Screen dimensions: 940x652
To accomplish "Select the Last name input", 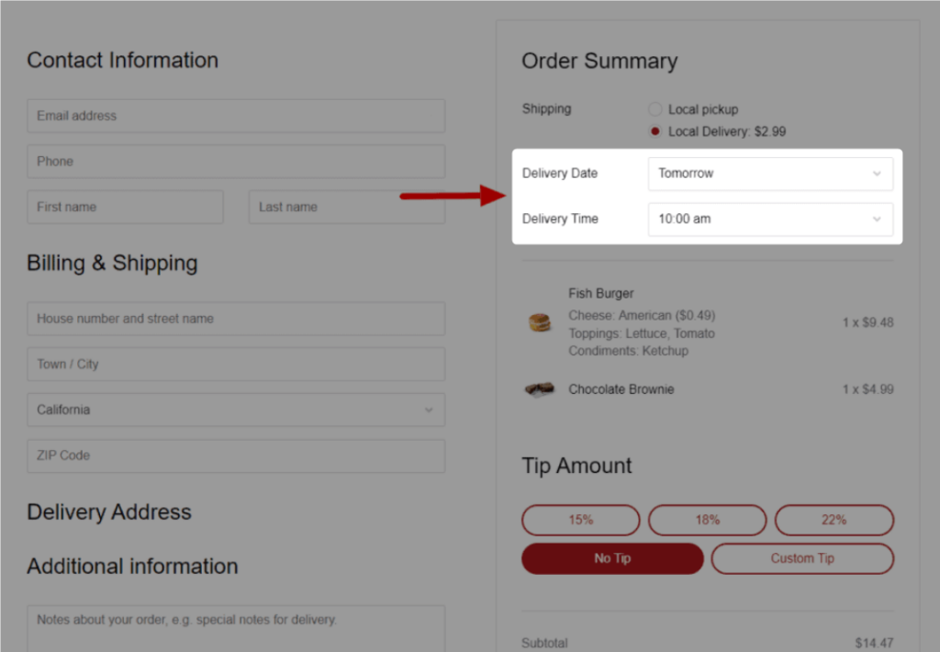I will pos(346,207).
